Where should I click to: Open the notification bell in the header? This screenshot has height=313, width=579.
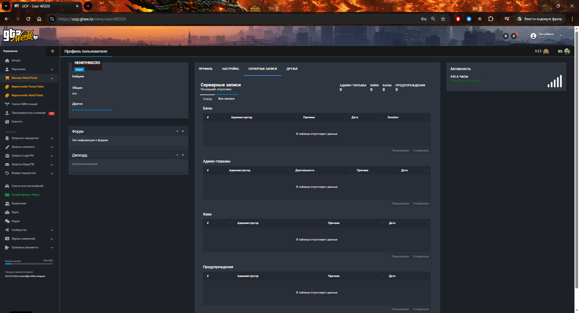[514, 36]
